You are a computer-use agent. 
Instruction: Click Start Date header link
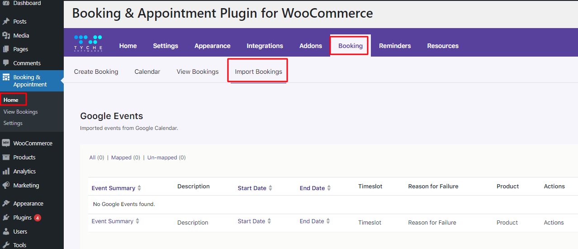pos(252,188)
